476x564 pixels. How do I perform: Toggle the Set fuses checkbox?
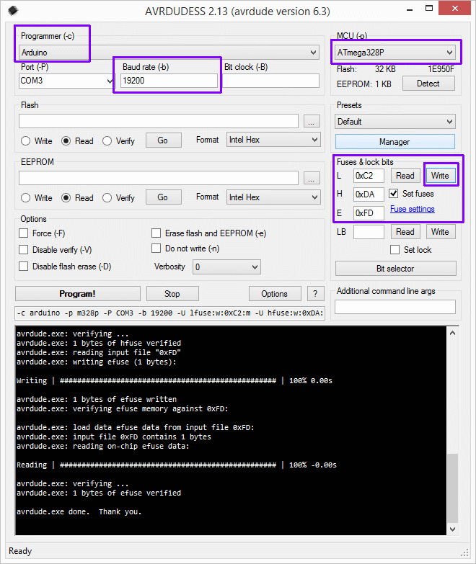click(394, 193)
